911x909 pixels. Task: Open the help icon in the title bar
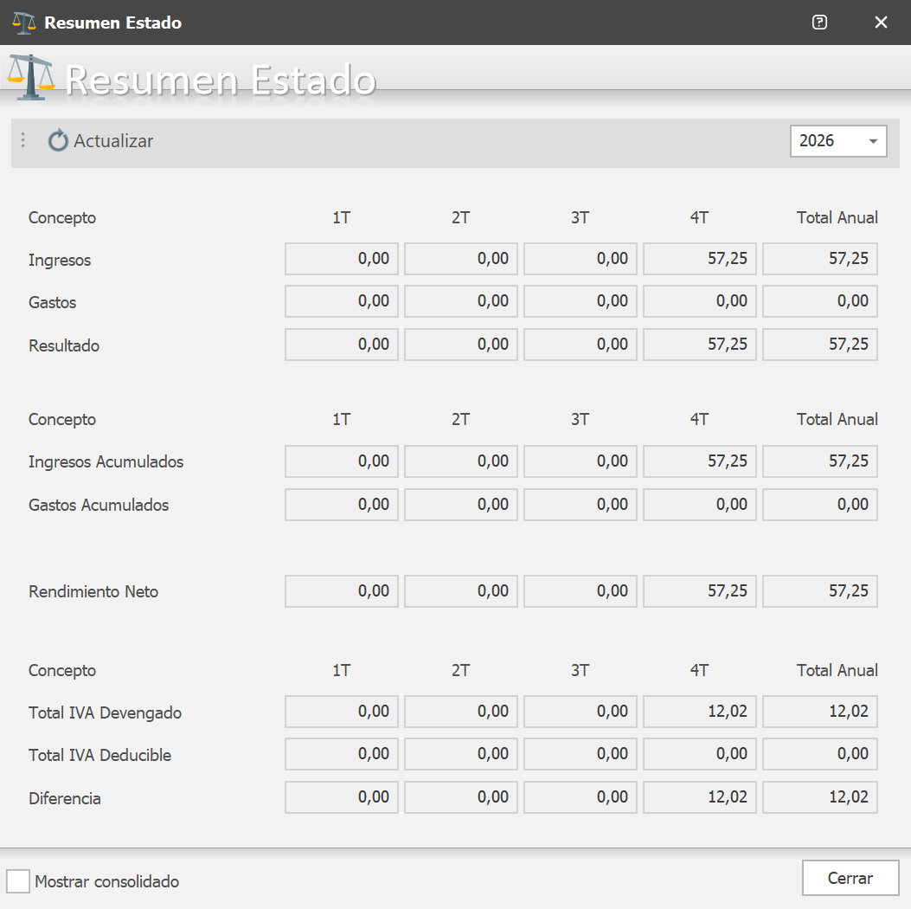[x=819, y=23]
